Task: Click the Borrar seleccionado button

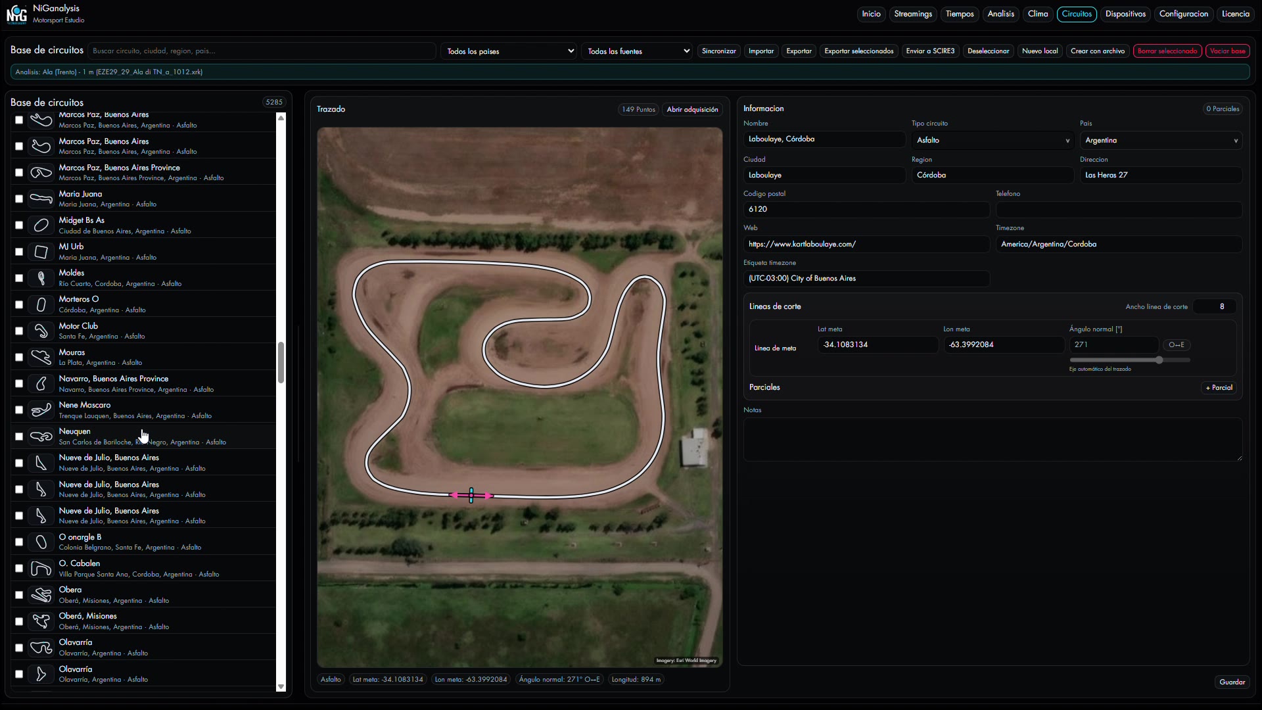Action: point(1167,51)
